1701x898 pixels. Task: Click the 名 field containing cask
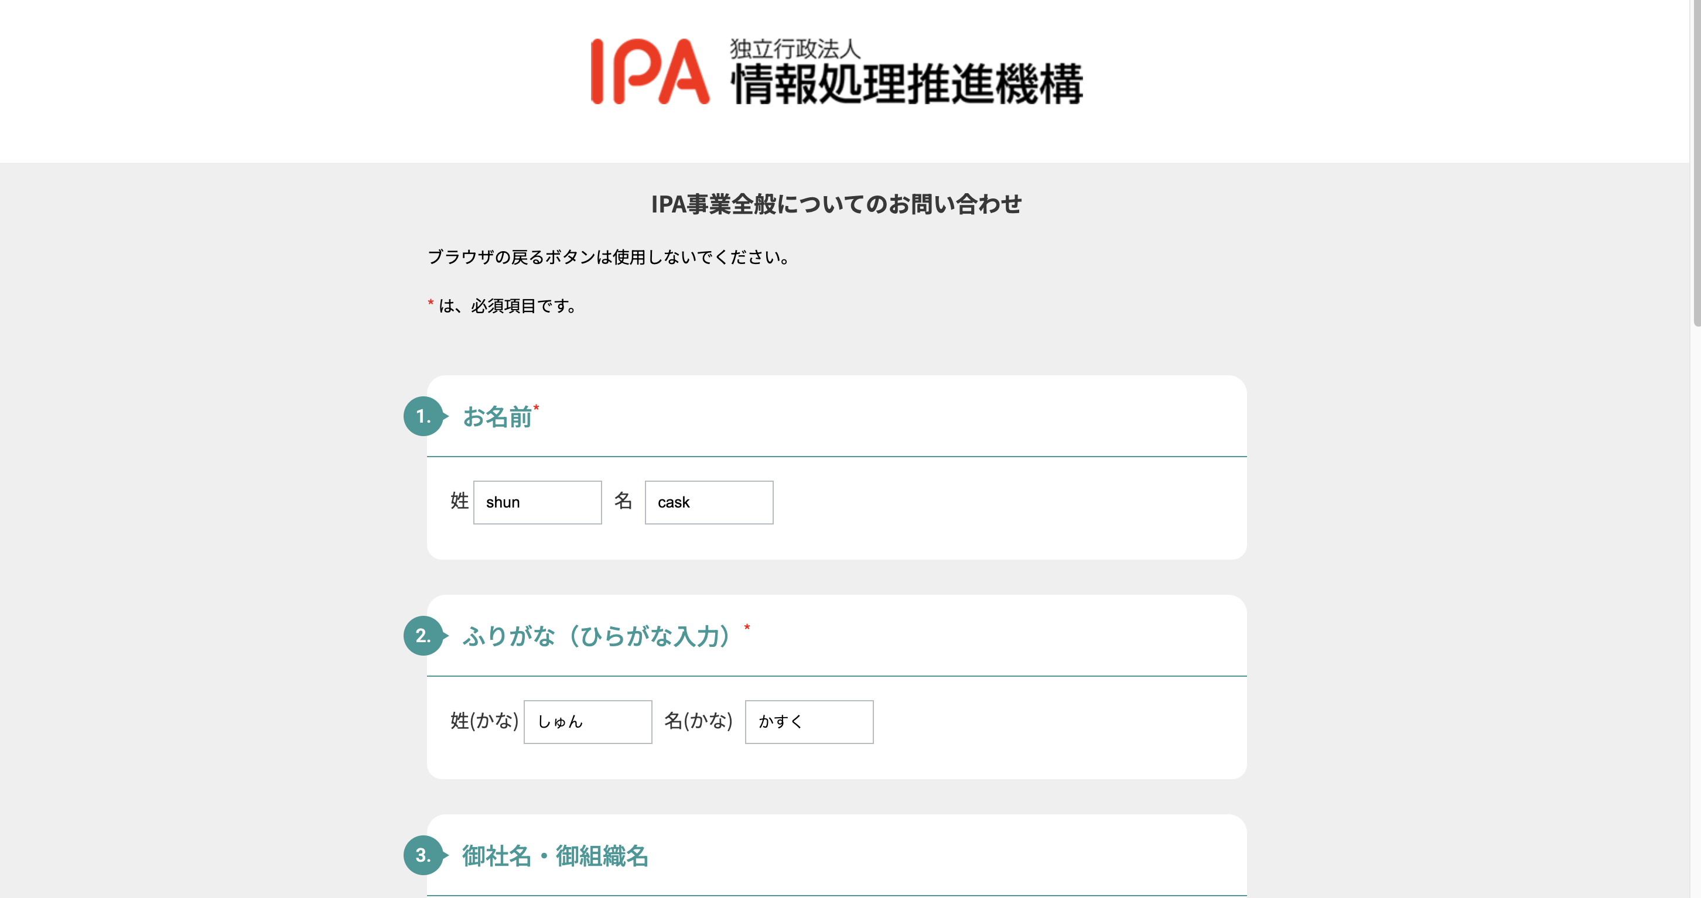pos(708,502)
